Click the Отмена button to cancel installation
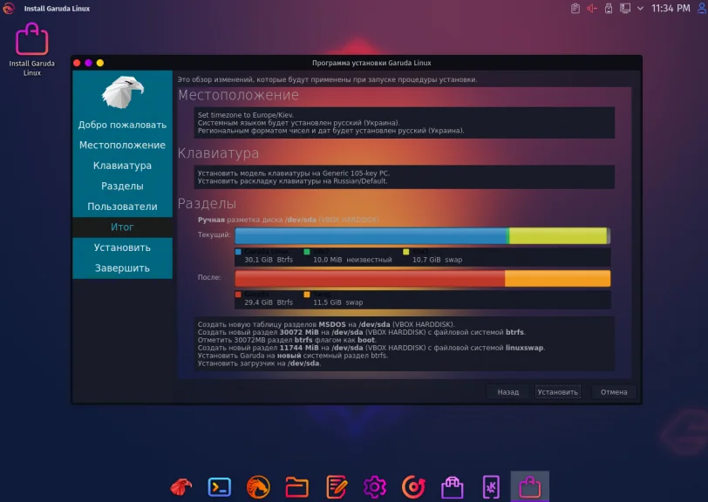 (612, 391)
